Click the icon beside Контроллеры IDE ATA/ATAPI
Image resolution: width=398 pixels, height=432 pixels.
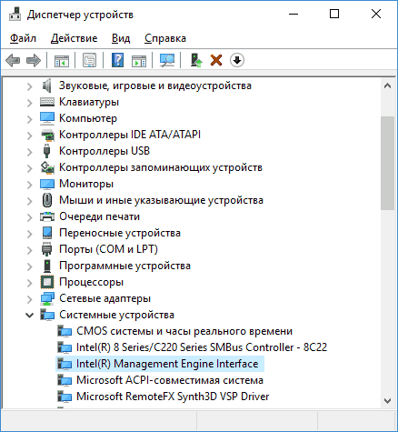coord(47,135)
